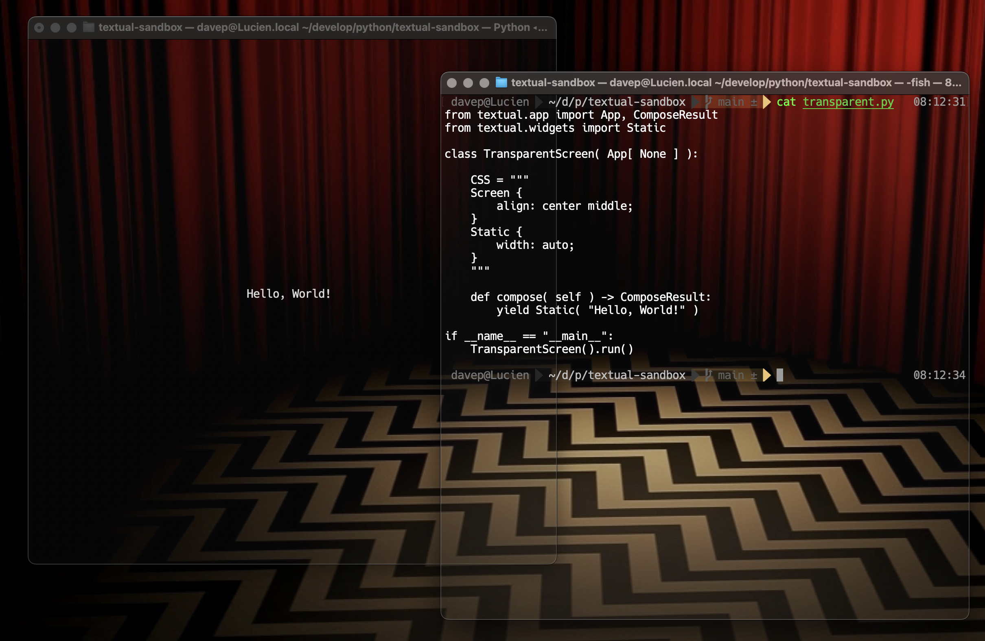Image resolution: width=985 pixels, height=641 pixels.
Task: Click 'main' branch name in the bottom prompt
Action: pyautogui.click(x=731, y=375)
